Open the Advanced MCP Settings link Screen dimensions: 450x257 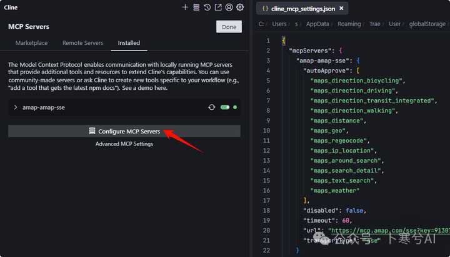pos(124,144)
